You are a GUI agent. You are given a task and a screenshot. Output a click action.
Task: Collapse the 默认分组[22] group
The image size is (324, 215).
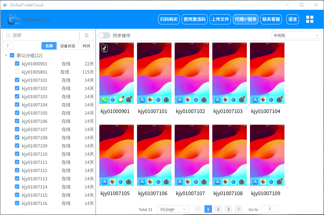[6, 55]
